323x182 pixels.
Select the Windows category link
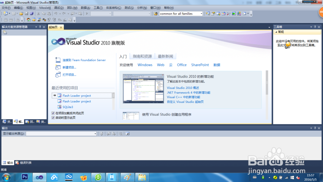point(145,65)
